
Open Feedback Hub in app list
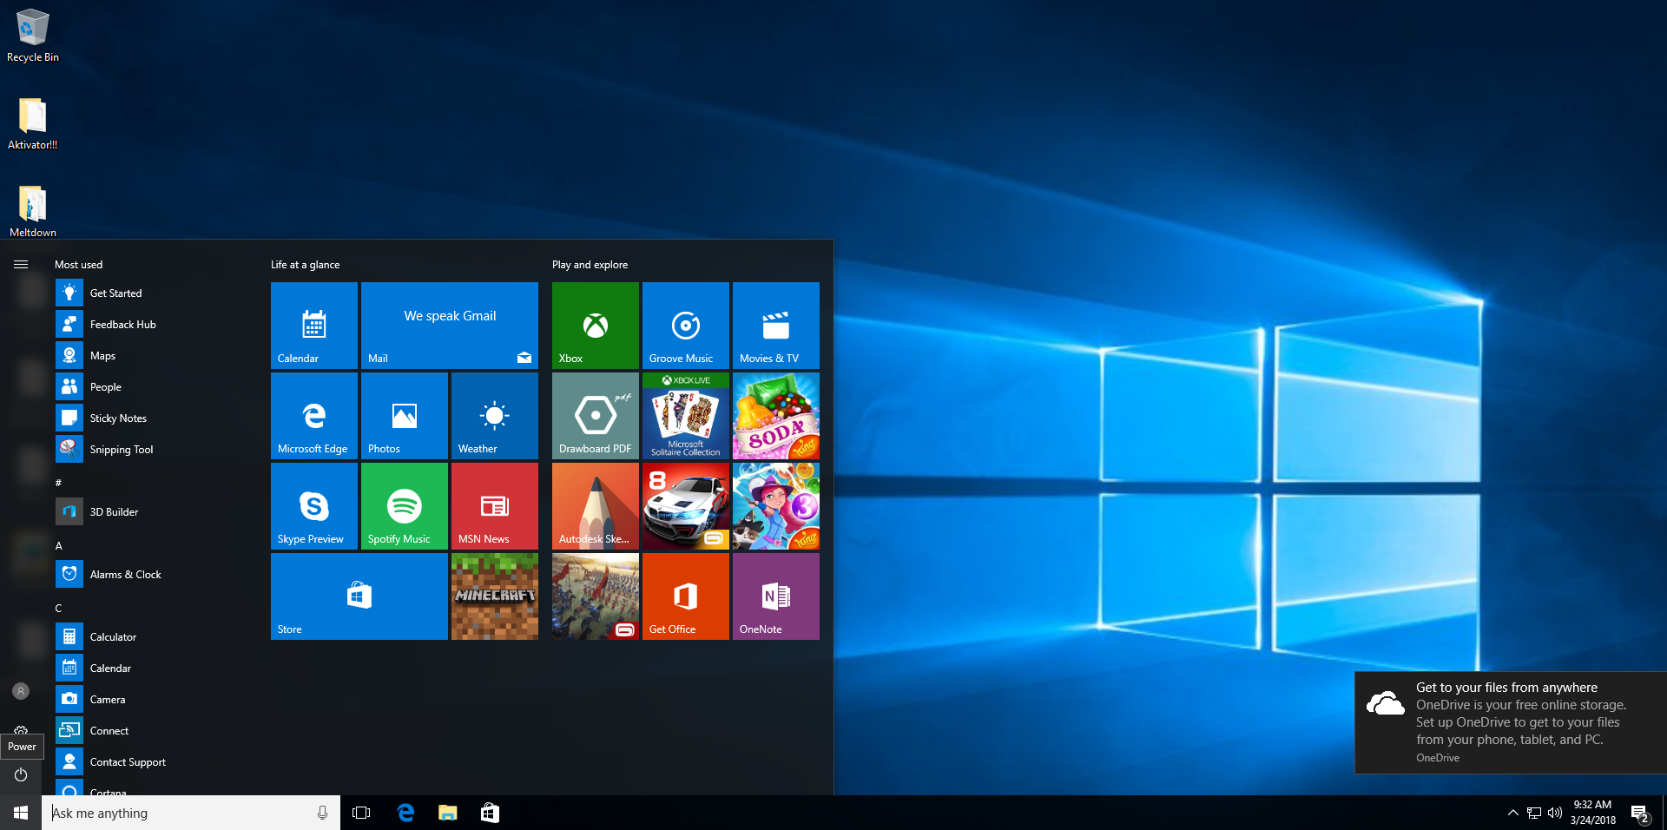153,325
